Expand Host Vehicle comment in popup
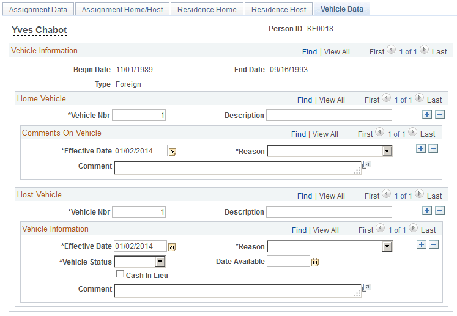This screenshot has width=457, height=316. point(366,288)
